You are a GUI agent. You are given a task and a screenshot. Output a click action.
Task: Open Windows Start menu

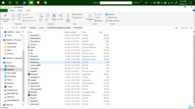(3, 3)
